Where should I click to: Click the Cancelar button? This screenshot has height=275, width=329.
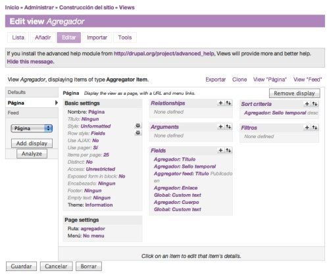pyautogui.click(x=56, y=266)
